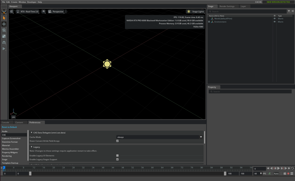Click the Reset to Default link
This screenshot has width=295, height=181.
click(x=9, y=127)
